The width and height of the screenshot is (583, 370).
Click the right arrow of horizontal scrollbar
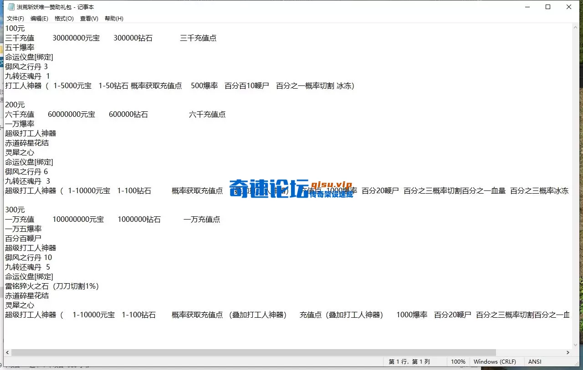tap(568, 352)
